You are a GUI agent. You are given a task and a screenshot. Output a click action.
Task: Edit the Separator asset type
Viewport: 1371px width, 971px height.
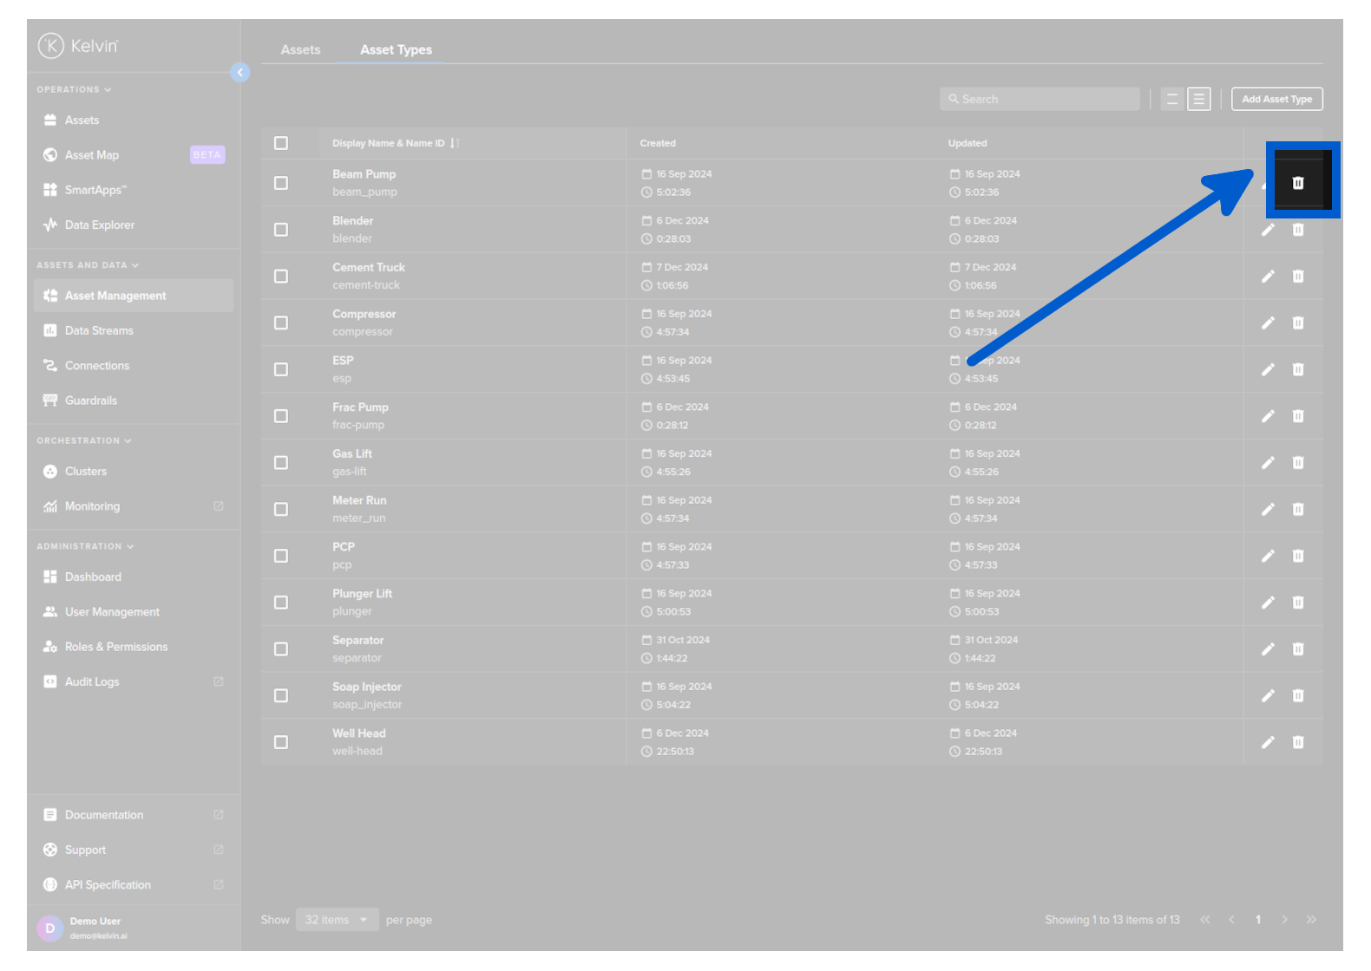1268,649
